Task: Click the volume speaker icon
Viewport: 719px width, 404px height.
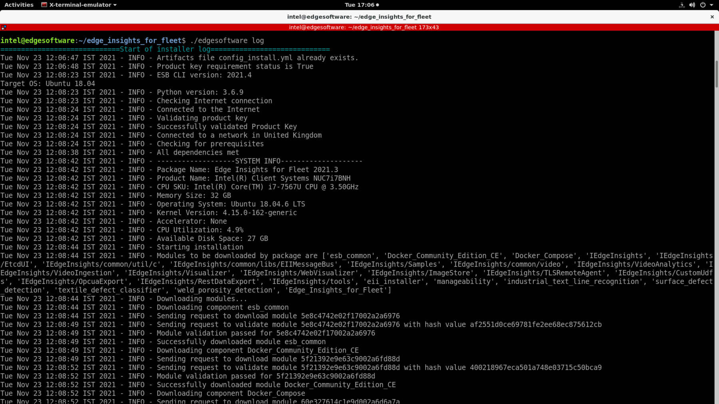Action: pos(692,5)
